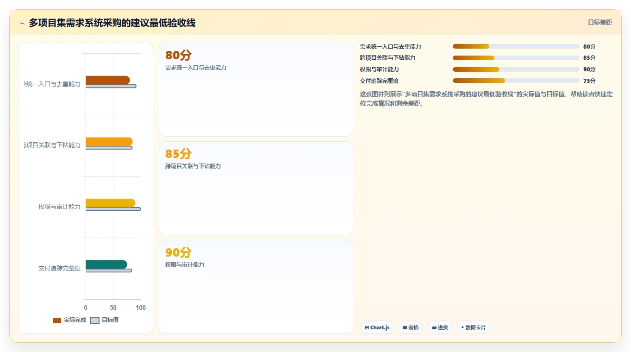Click the 权限与审计能力 chart axis label
Viewport: 631px width, 352px height.
tap(59, 207)
